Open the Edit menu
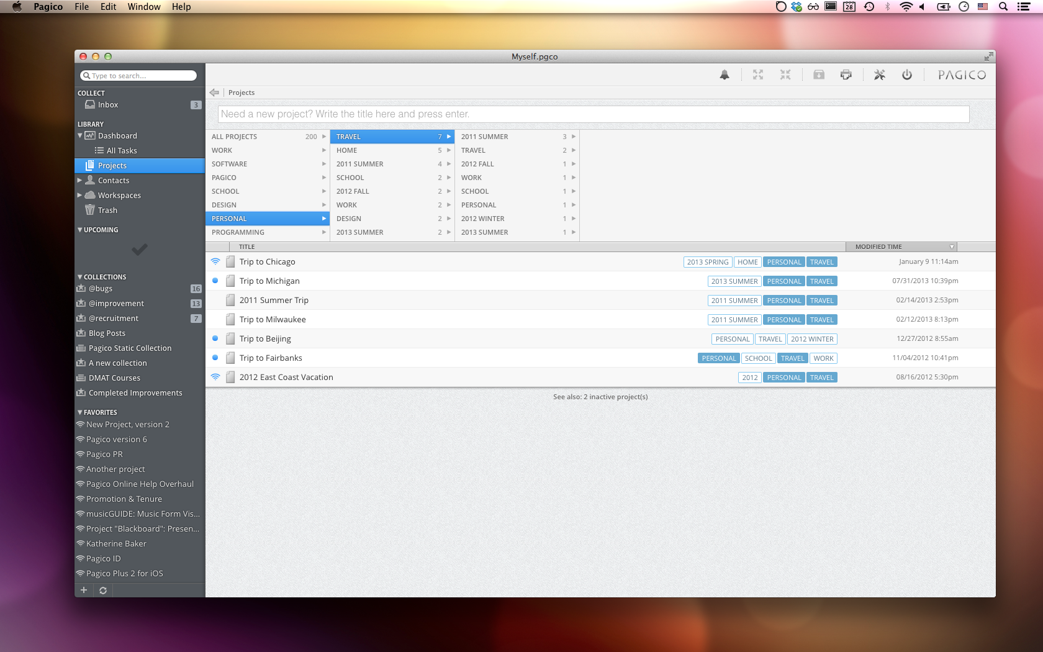 point(108,7)
